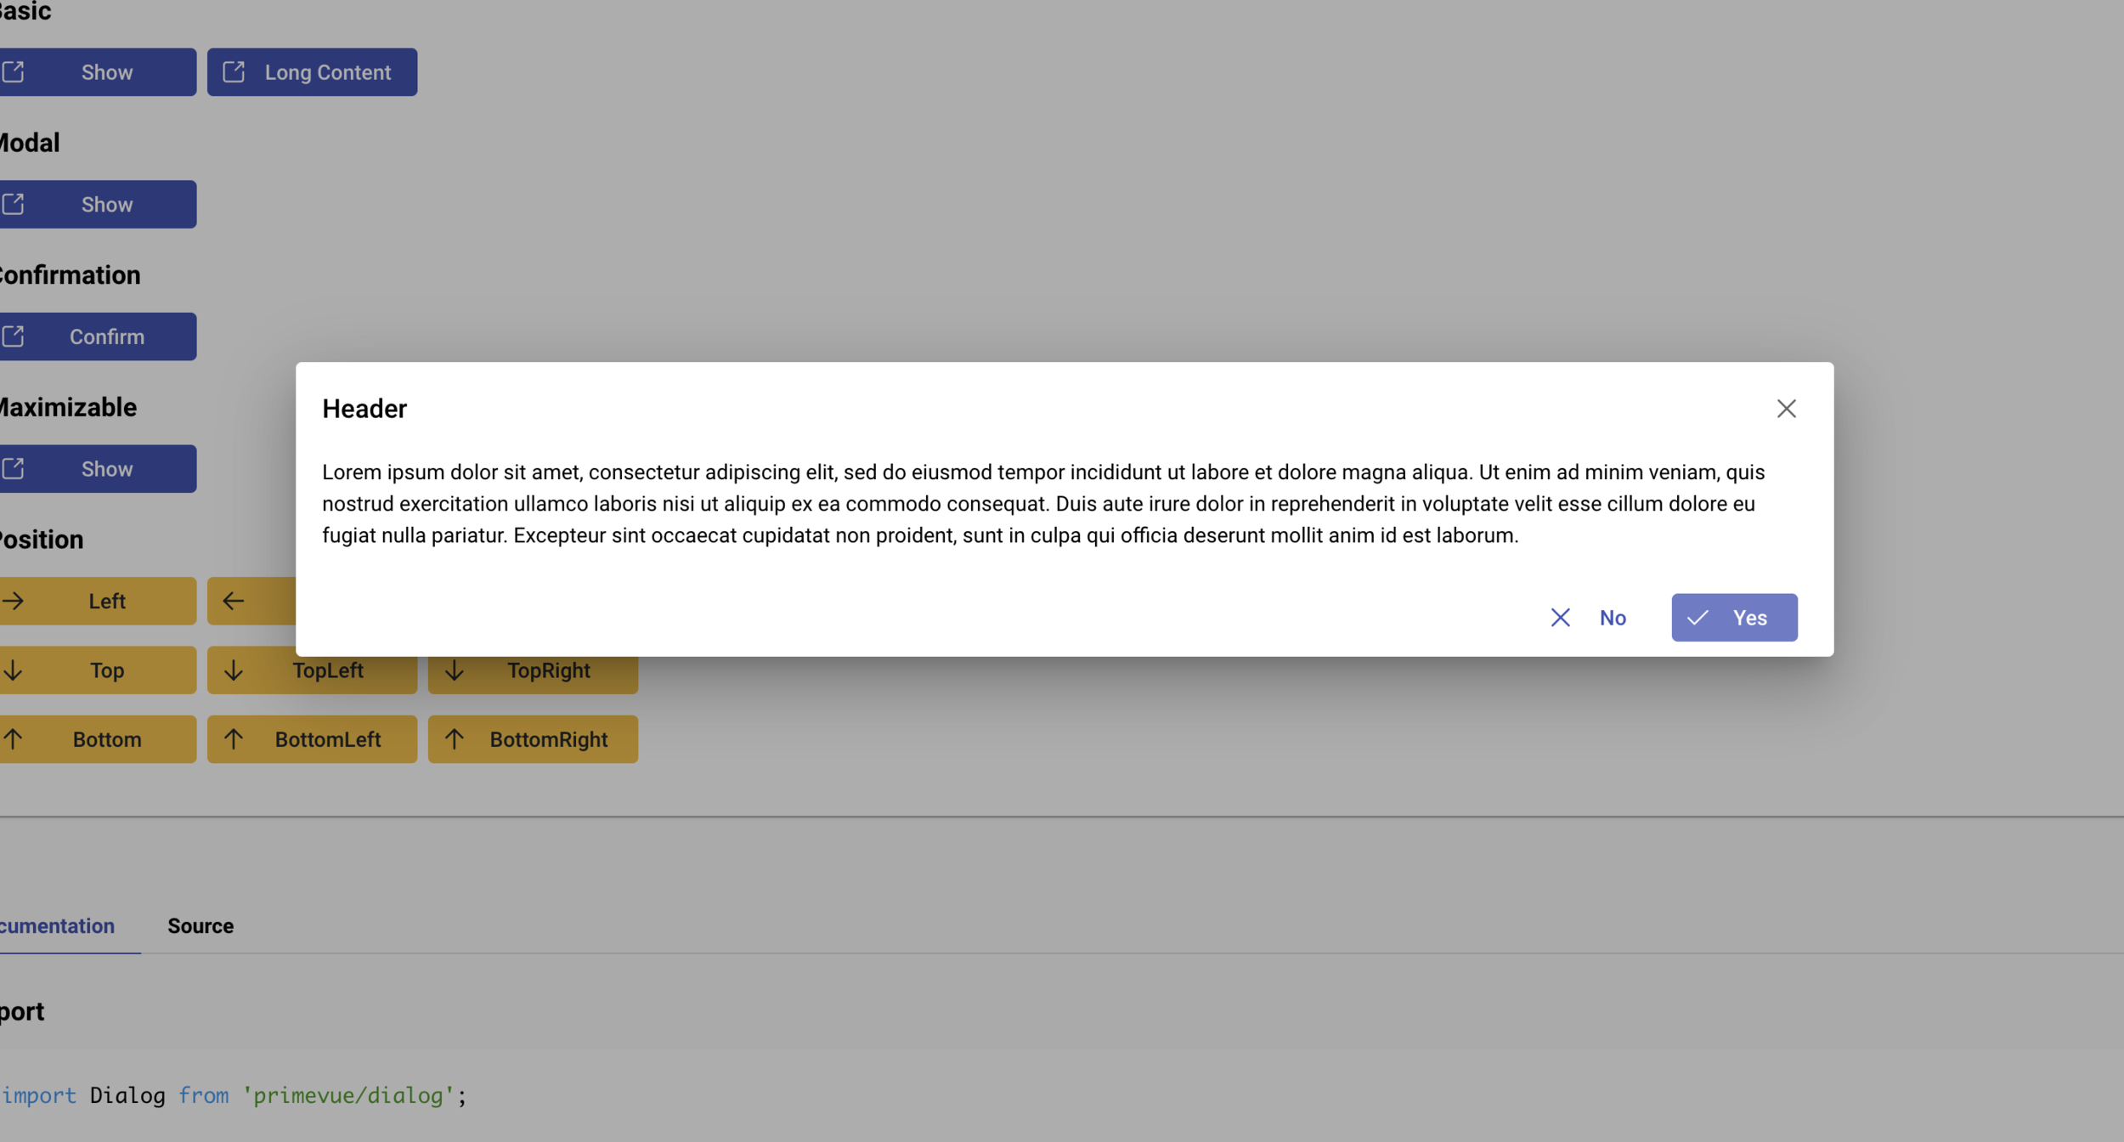2124x1142 pixels.
Task: Click up-arrow icon on BottomRight button
Action: coord(455,739)
